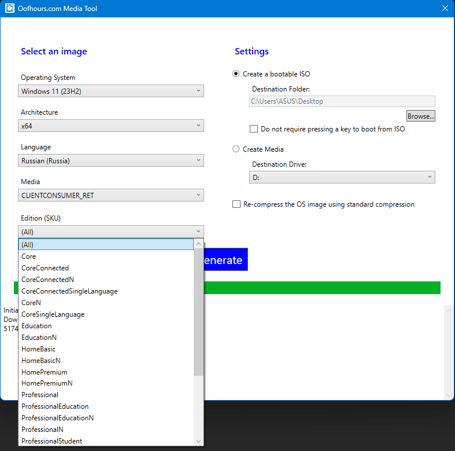455x451 pixels.
Task: Click the green progress bar
Action: [x=324, y=288]
